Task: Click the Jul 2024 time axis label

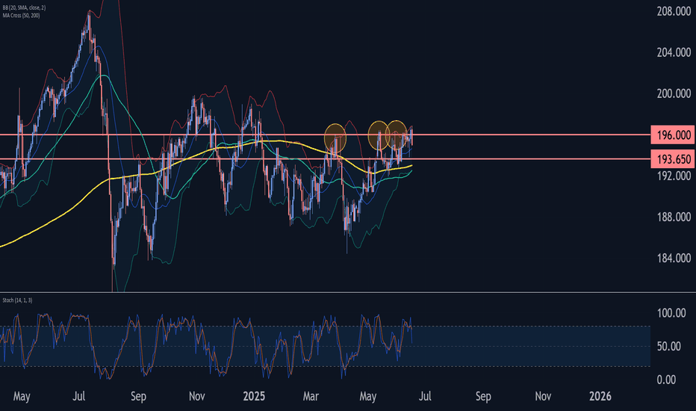Action: click(78, 396)
